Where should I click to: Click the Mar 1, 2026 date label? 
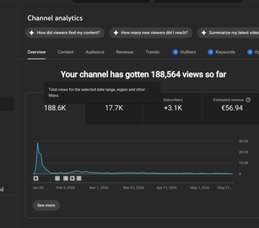[99, 188]
